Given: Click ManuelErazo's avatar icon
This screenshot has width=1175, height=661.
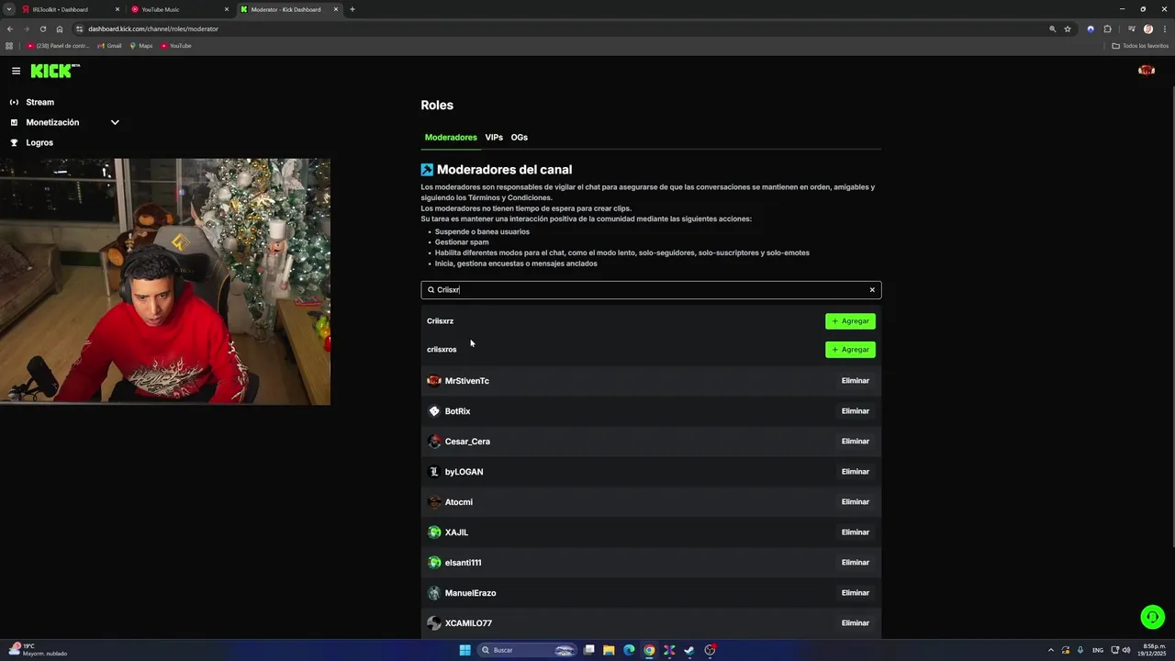Looking at the screenshot, I should pos(434,593).
